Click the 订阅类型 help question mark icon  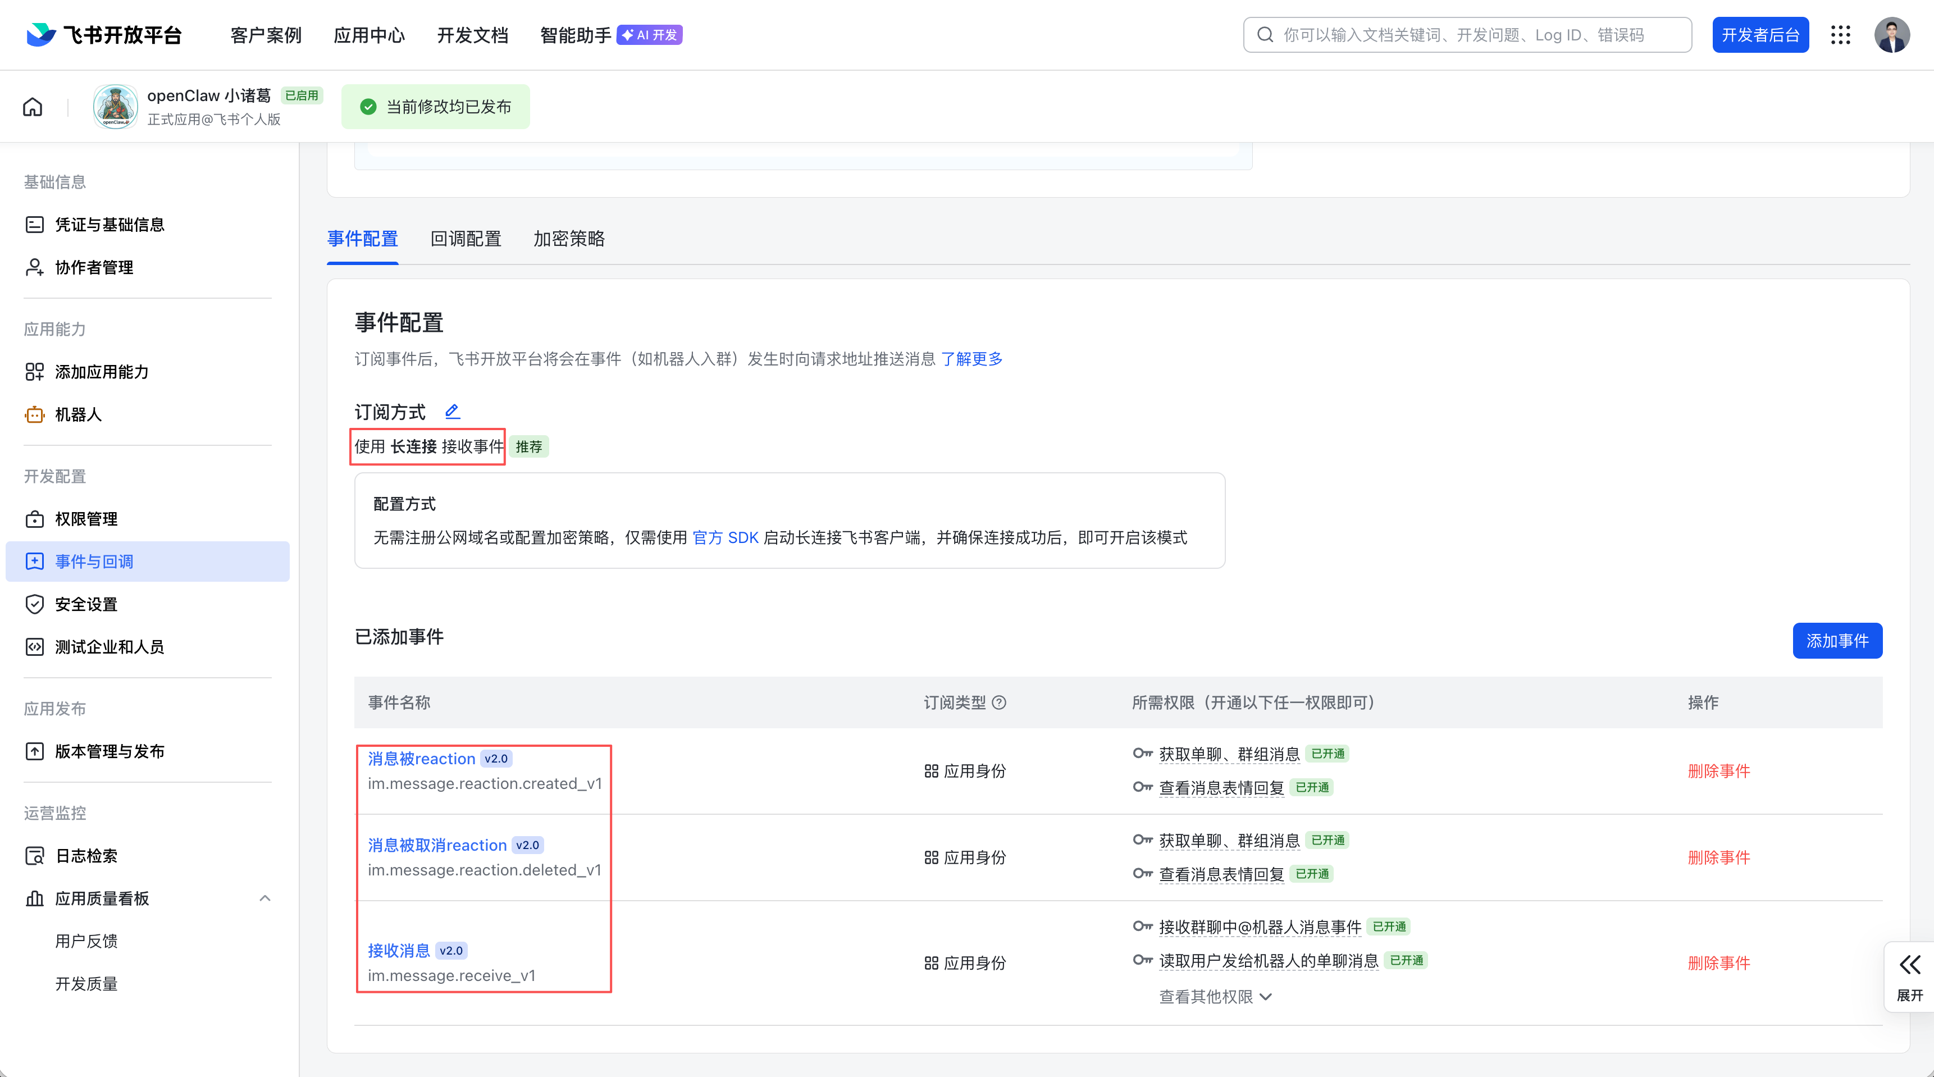tap(998, 702)
